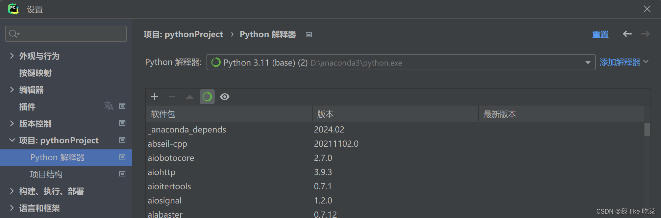Click version 2024.02 cell

pyautogui.click(x=329, y=129)
